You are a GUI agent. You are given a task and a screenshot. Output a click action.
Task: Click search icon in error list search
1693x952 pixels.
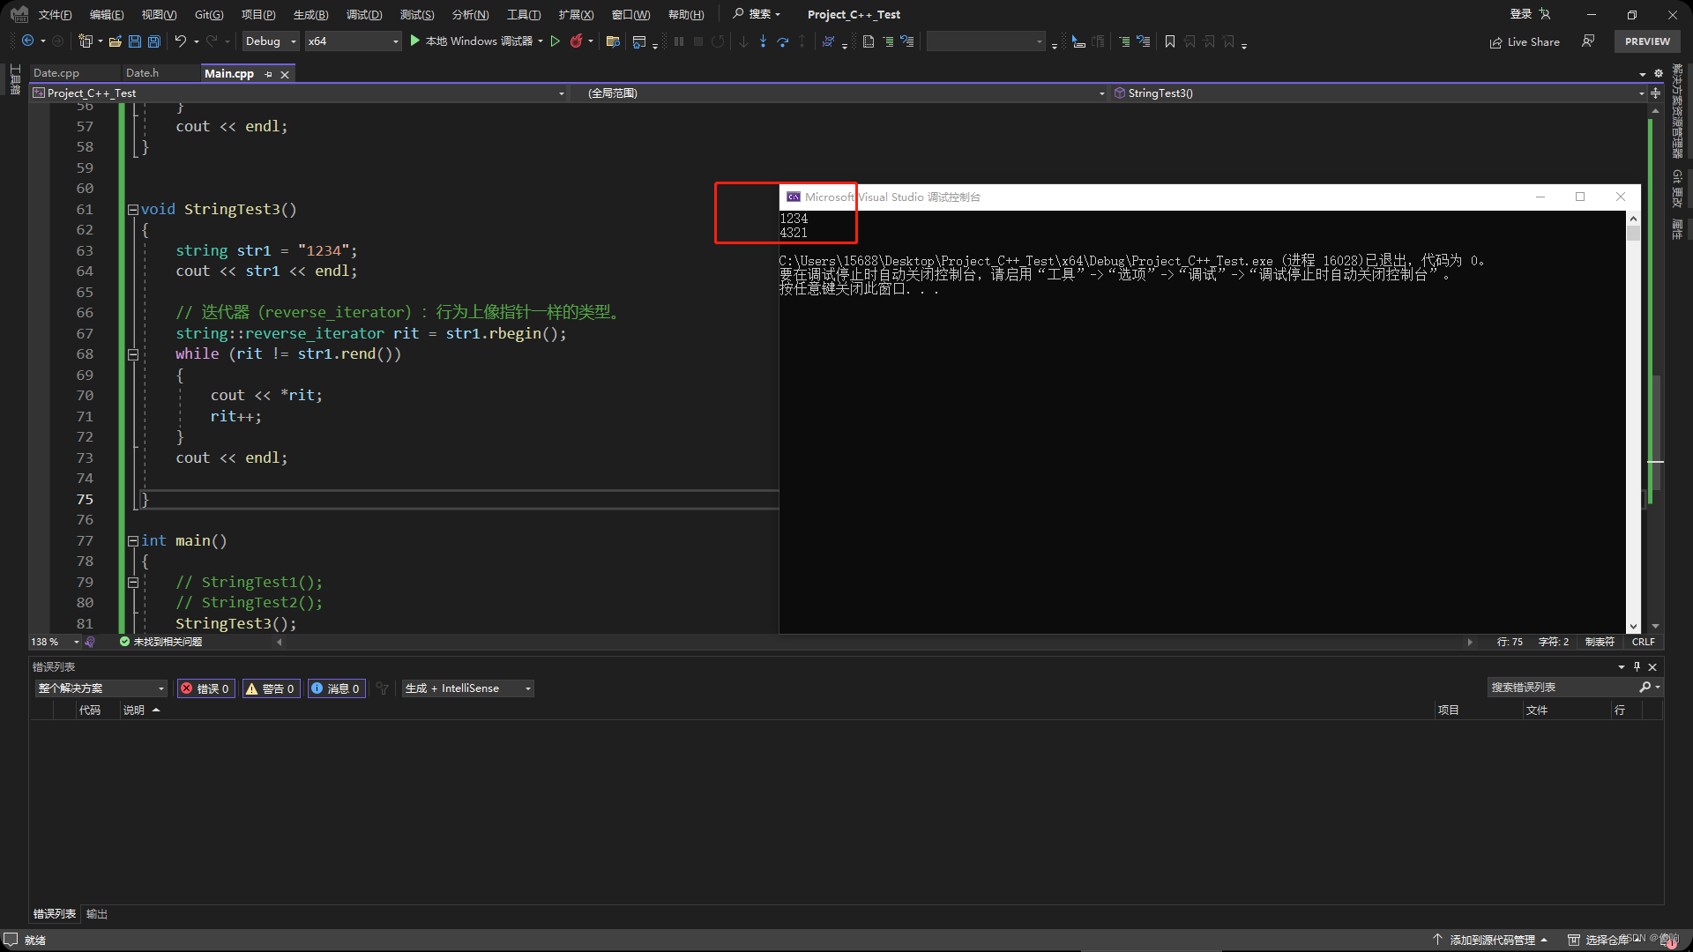point(1645,688)
